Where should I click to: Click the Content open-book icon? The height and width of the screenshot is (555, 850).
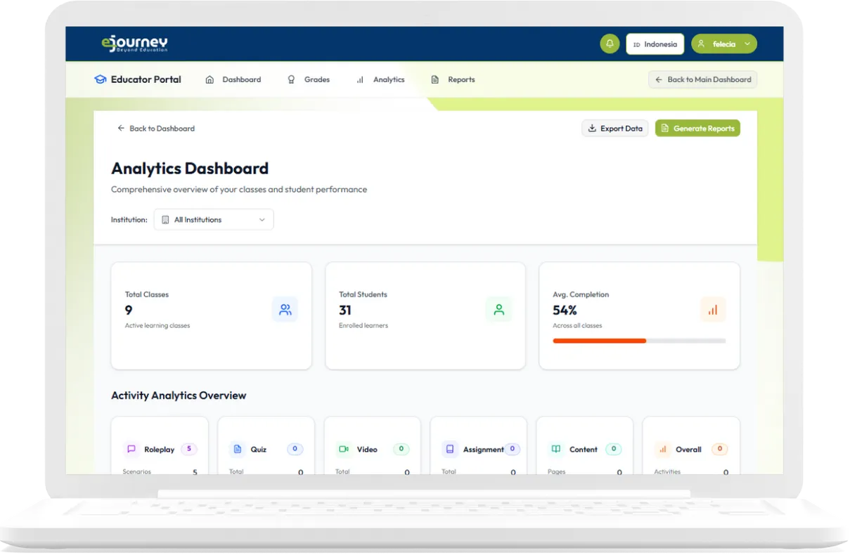pyautogui.click(x=556, y=449)
